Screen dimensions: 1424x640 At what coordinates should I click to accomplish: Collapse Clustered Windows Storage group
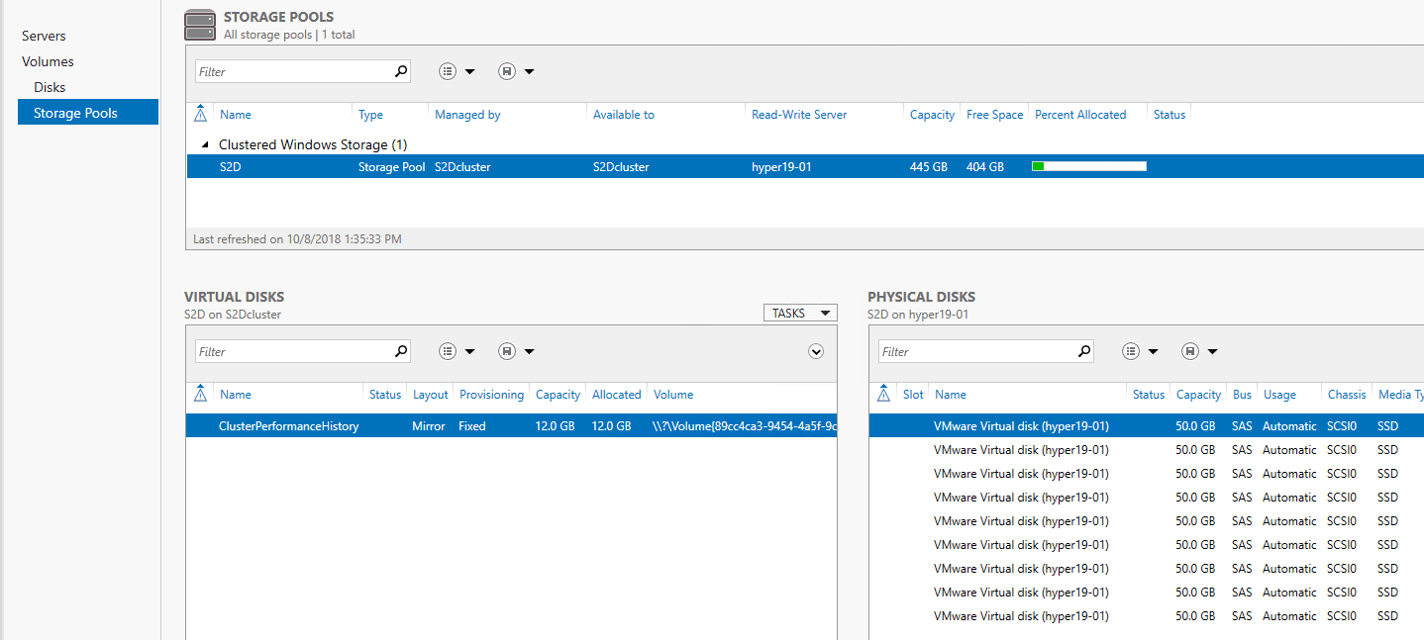pyautogui.click(x=205, y=144)
